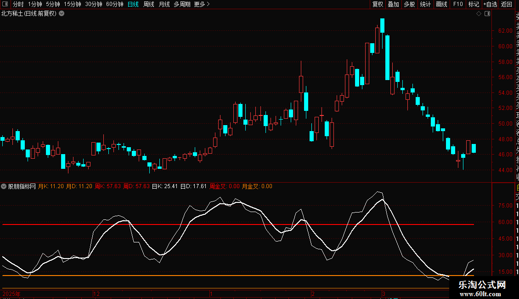Add stock via +自选

490,4
